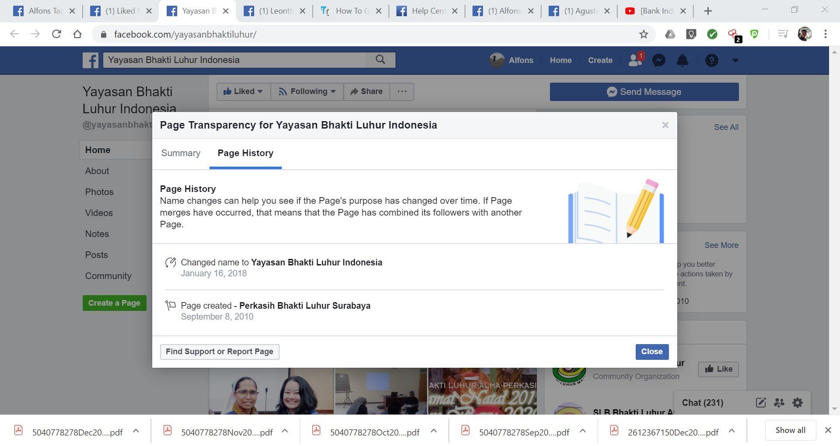Switch to Summary tab
This screenshot has width=840, height=446.
[x=181, y=153]
